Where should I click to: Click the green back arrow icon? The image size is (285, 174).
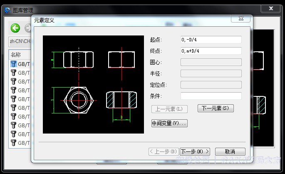click(x=15, y=28)
